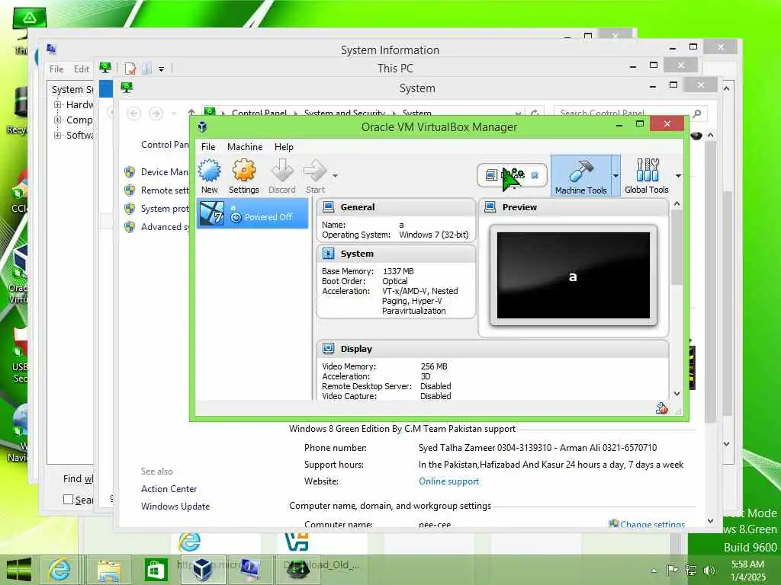Open Windows Update link under See also
The image size is (781, 585).
pos(175,506)
